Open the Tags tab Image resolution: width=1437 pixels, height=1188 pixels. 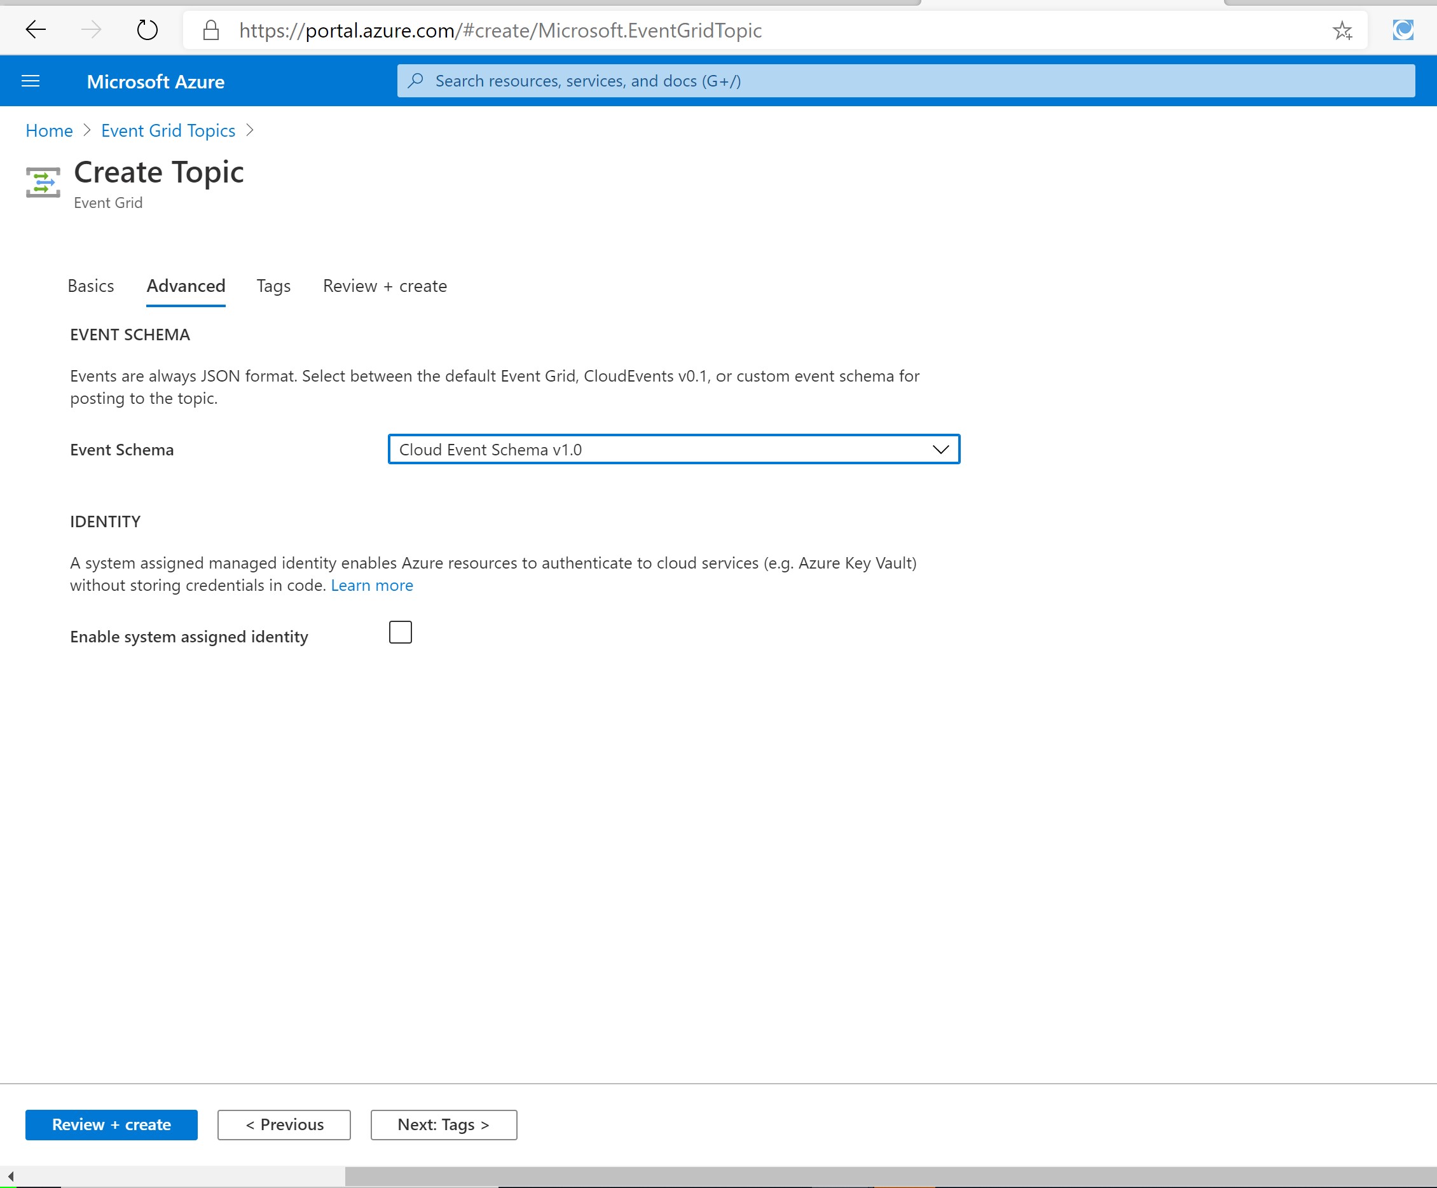tap(273, 286)
